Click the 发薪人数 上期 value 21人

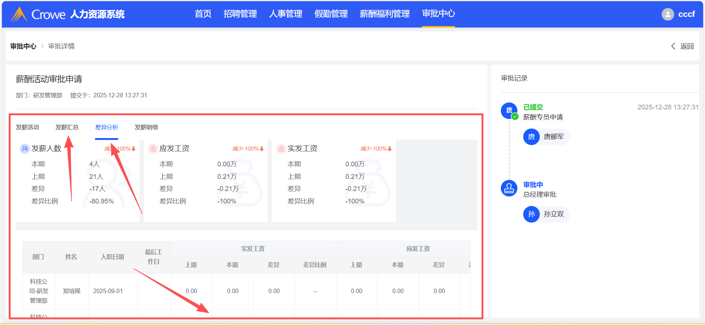[x=96, y=177]
